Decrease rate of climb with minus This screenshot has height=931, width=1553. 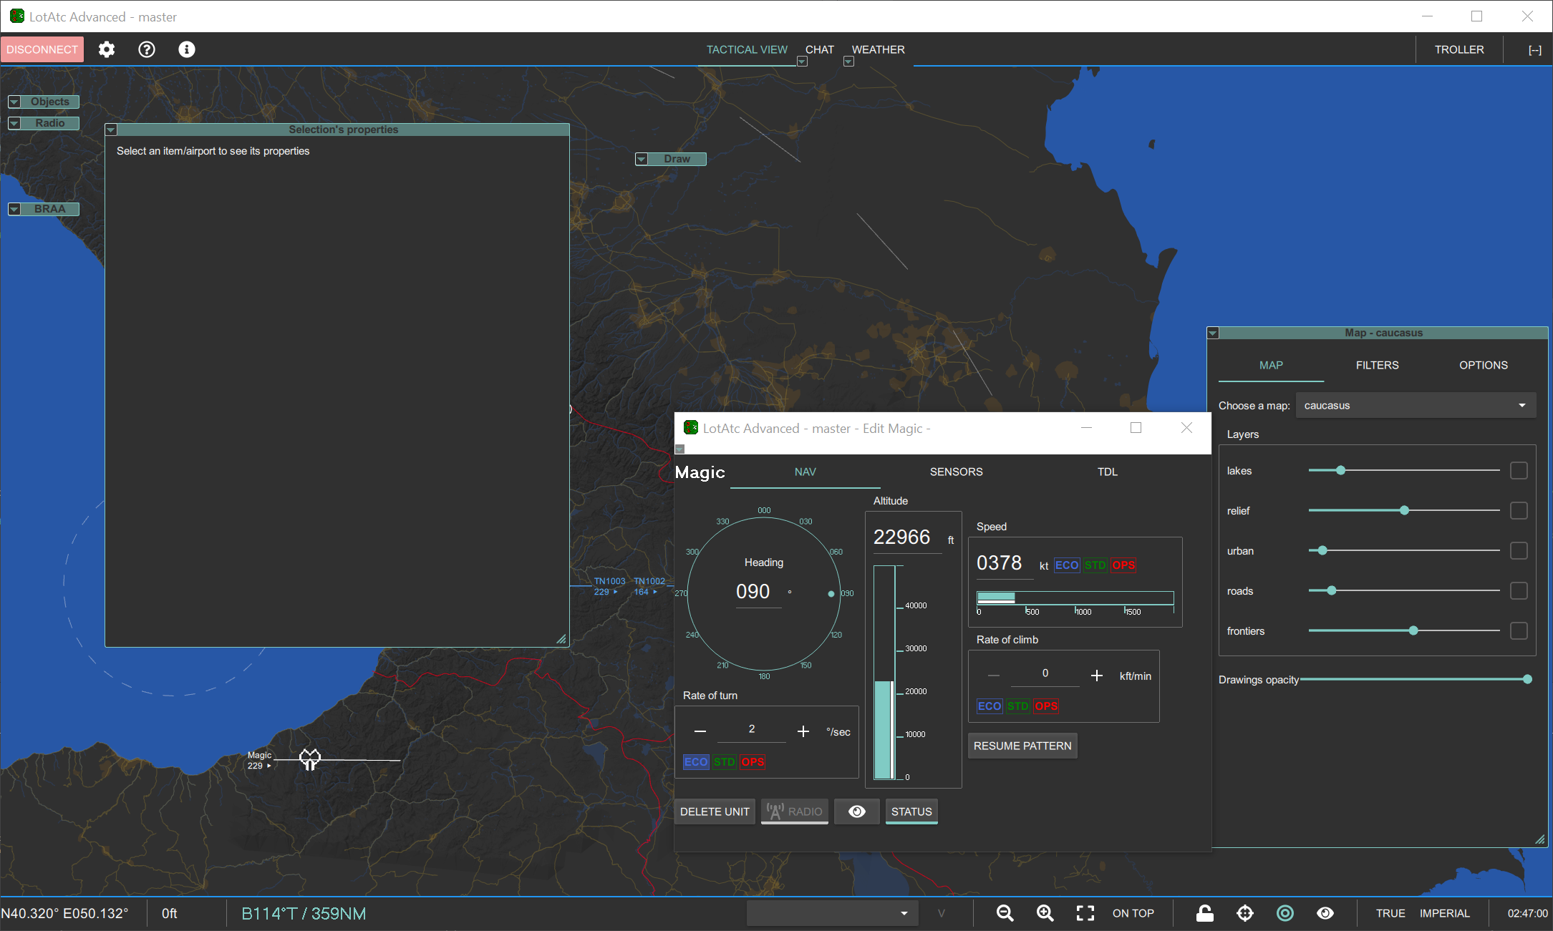pos(994,676)
